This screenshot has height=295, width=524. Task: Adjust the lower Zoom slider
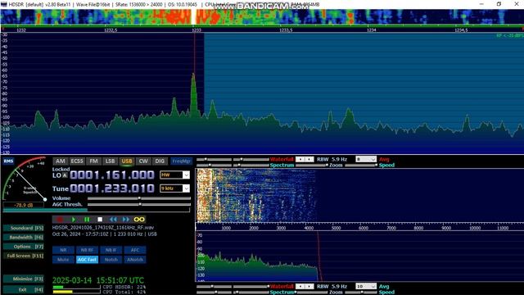click(311, 293)
